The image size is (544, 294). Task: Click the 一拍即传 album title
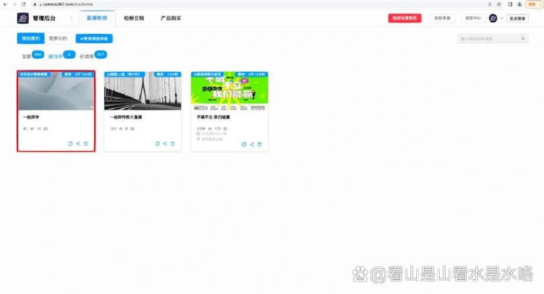pyautogui.click(x=31, y=117)
